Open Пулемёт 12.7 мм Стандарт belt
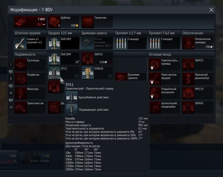Image resolution: width=223 pixels, height=177 pixels. [x=131, y=43]
